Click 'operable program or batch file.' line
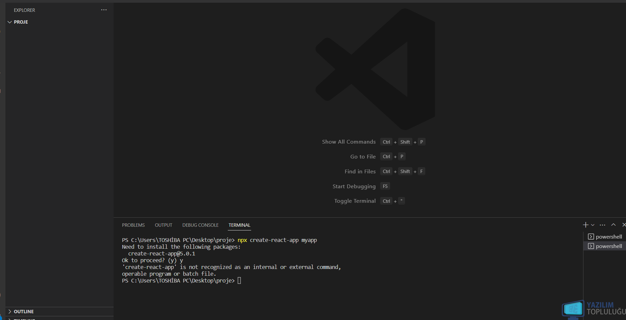The height and width of the screenshot is (320, 626). (x=169, y=274)
